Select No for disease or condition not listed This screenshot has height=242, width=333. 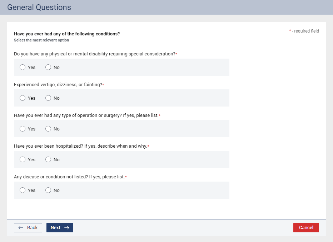point(48,190)
